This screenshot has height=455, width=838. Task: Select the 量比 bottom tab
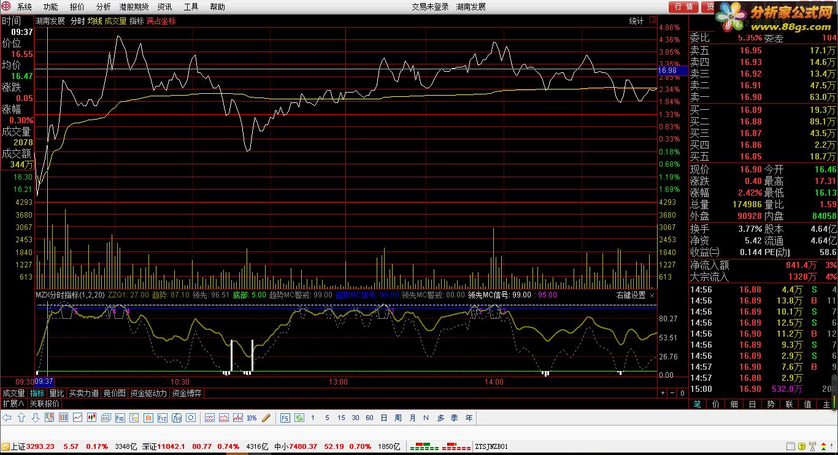(x=56, y=393)
